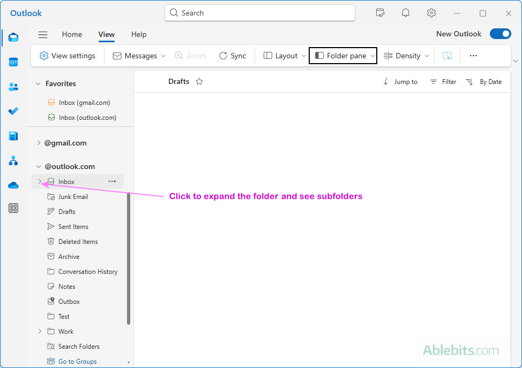Click in the Search box
The height and width of the screenshot is (368, 522).
click(260, 13)
